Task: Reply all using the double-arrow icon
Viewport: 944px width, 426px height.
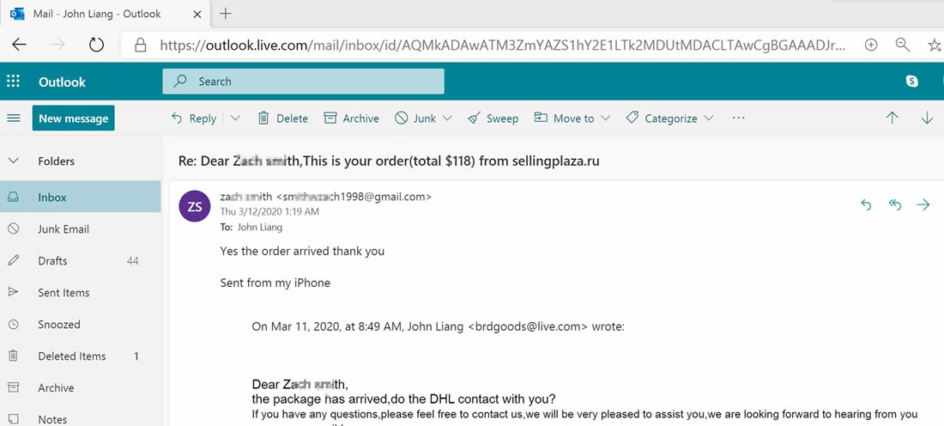Action: click(895, 204)
